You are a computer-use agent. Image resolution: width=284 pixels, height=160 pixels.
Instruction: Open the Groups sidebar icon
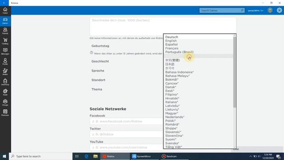[x=5, y=102]
